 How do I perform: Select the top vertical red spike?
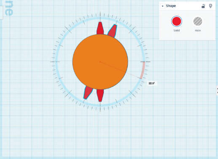pos(100,28)
